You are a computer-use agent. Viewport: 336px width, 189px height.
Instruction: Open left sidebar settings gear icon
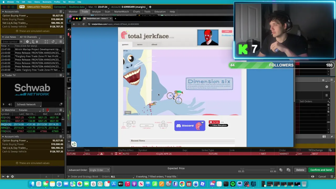(12, 177)
